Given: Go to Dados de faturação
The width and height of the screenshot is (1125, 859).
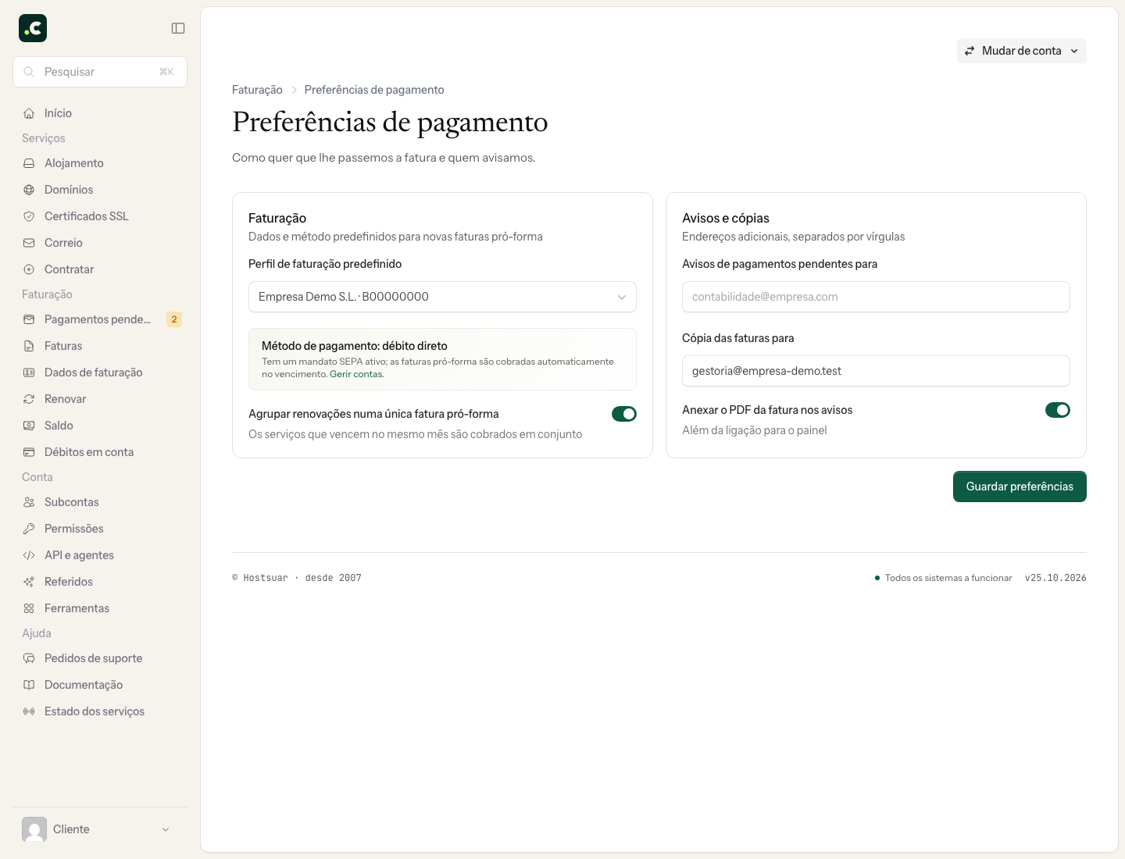Looking at the screenshot, I should [x=100, y=372].
